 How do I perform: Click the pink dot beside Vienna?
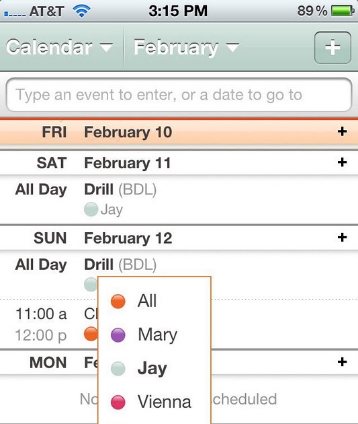118,402
